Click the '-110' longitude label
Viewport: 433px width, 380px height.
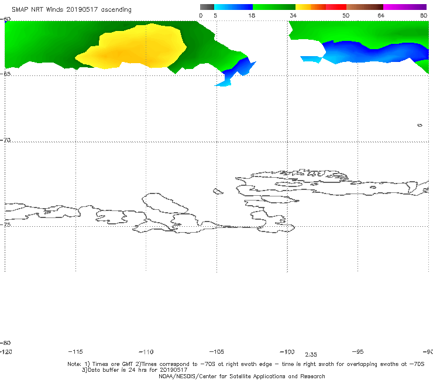click(x=146, y=352)
